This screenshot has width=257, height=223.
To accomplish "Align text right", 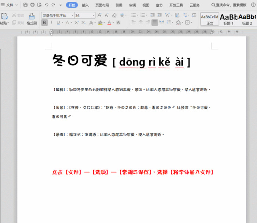I will click(148, 22).
